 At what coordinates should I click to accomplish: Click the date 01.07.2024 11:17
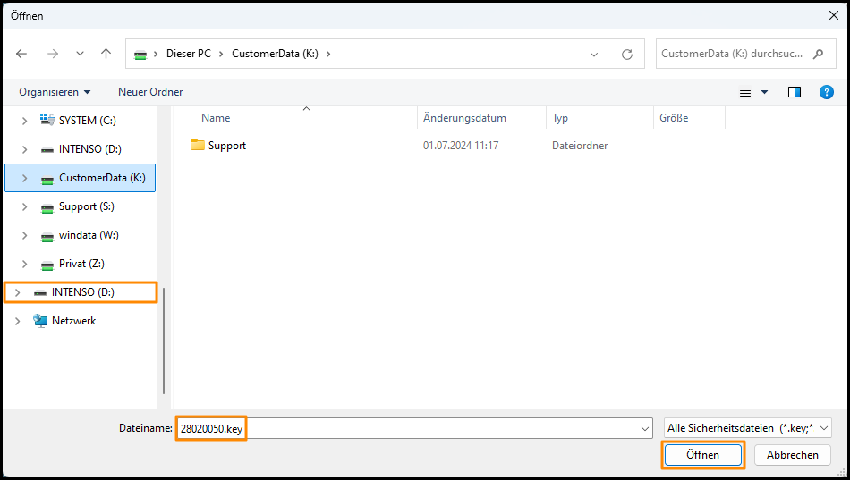coord(461,145)
